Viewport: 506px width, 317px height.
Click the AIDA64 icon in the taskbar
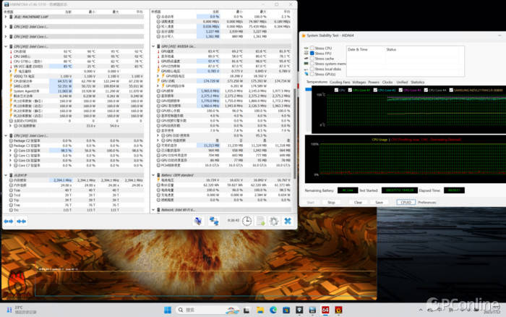[x=325, y=310]
